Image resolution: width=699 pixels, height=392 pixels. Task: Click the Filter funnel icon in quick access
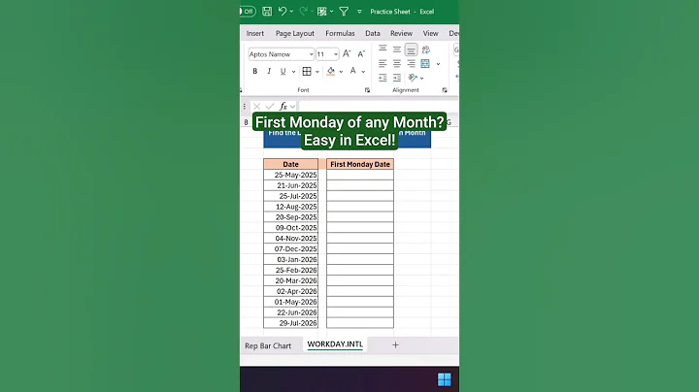coord(344,12)
